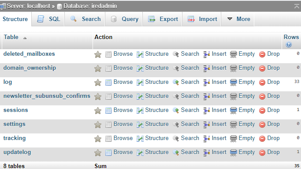
Task: Toggle the favorite star for the deleted_mailboxes table
Action: click(x=98, y=54)
